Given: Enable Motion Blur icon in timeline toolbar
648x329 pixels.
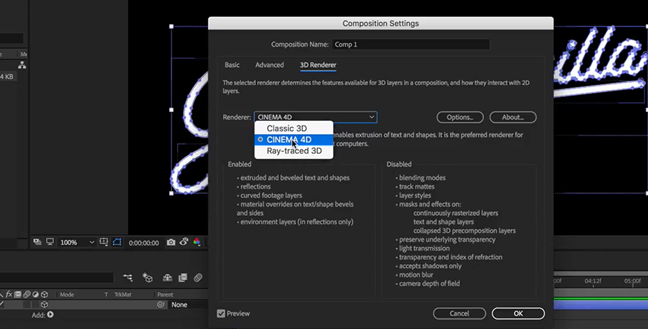Looking at the screenshot, I should [198, 278].
